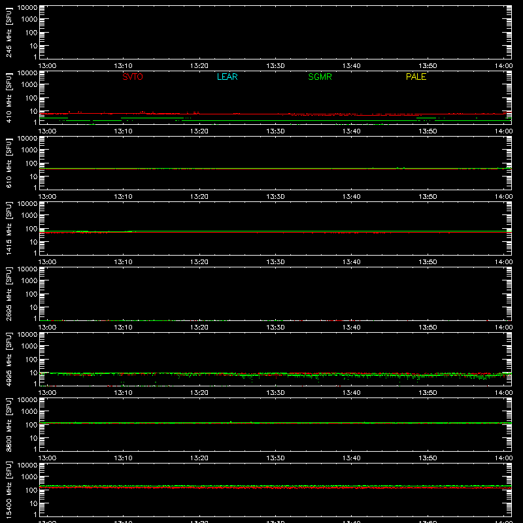The image size is (523, 523).
Task: Click the yellow PALE station legend label
Action: [416, 76]
